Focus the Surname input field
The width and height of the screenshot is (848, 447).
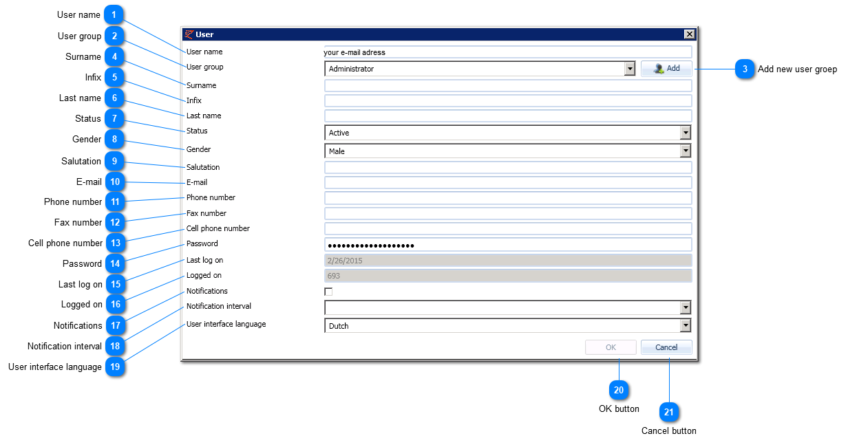tap(508, 85)
